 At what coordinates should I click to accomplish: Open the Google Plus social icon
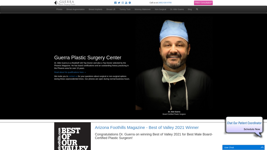click(x=130, y=3)
